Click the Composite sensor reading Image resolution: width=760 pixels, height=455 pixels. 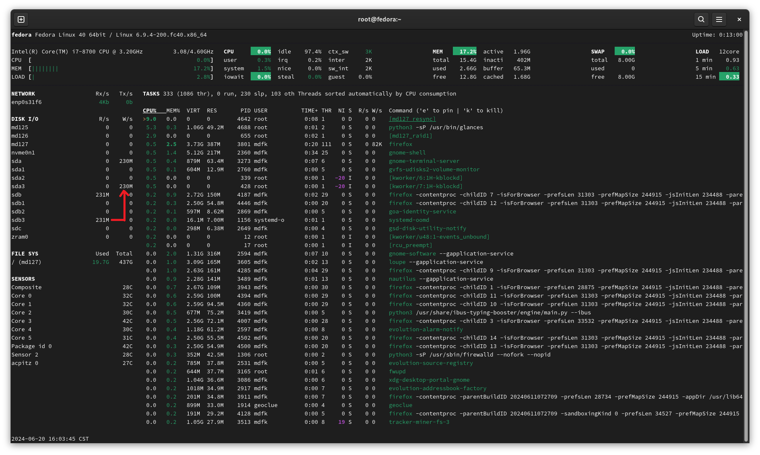pyautogui.click(x=72, y=287)
